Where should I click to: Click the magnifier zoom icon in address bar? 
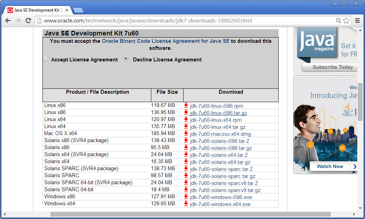pyautogui.click(x=338, y=21)
